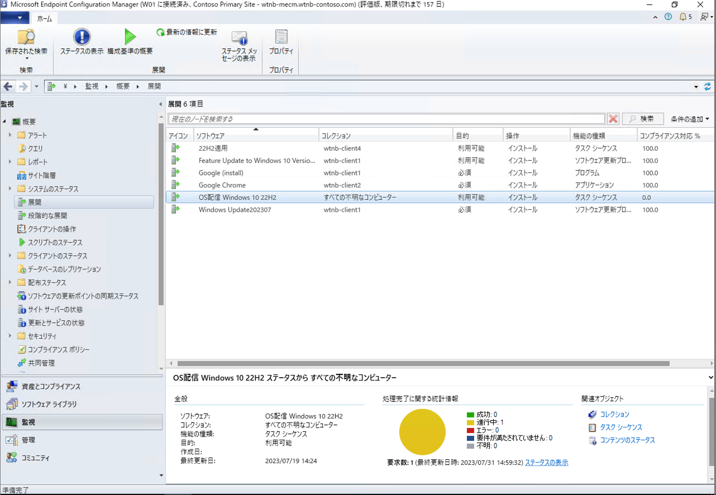The image size is (716, 495).
Task: Collapse the 概要 tree node
Action: [x=4, y=121]
